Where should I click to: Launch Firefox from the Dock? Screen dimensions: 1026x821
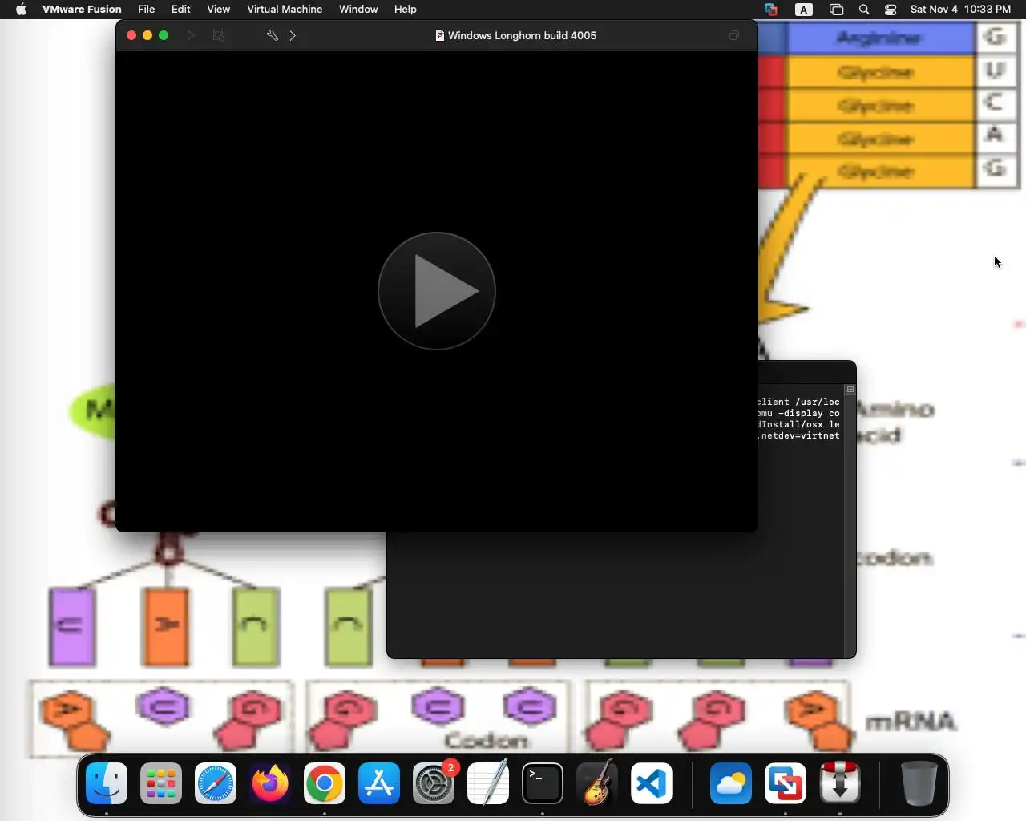point(270,783)
